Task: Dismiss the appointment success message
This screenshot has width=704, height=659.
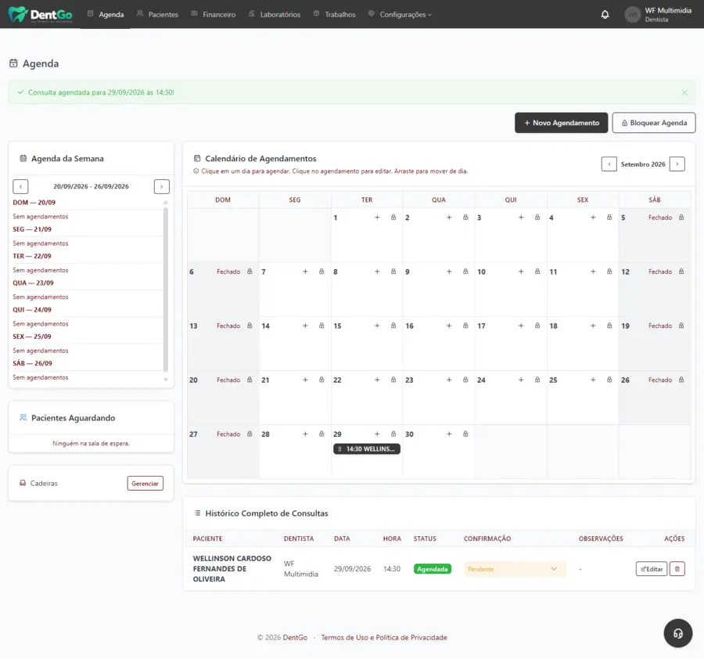Action: [684, 92]
